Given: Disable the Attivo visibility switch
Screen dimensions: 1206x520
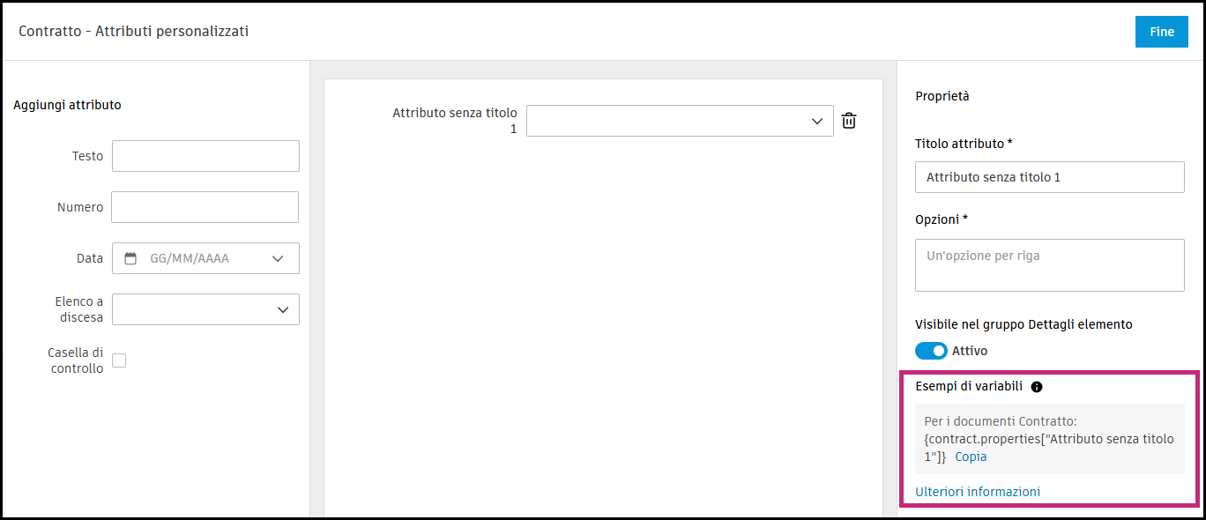Looking at the screenshot, I should click(931, 351).
